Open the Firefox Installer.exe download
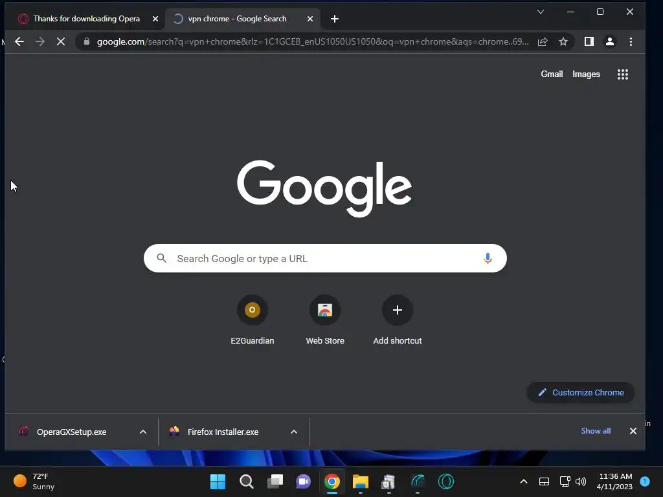The image size is (663, 497). (x=223, y=432)
